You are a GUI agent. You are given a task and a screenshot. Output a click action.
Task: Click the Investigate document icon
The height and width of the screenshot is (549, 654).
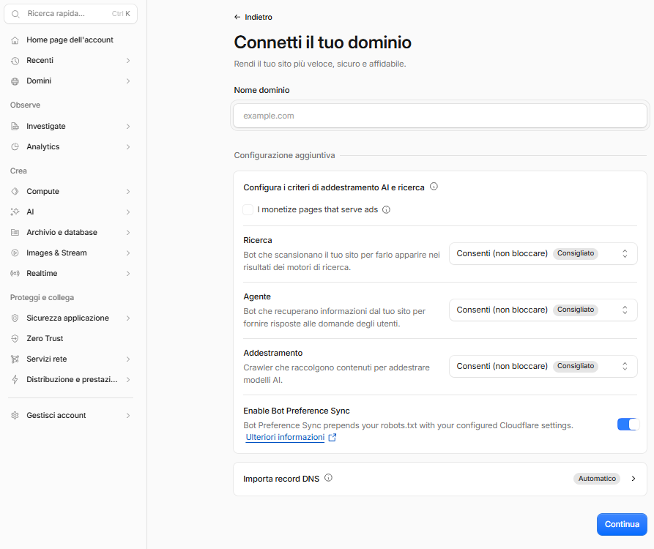coord(15,127)
